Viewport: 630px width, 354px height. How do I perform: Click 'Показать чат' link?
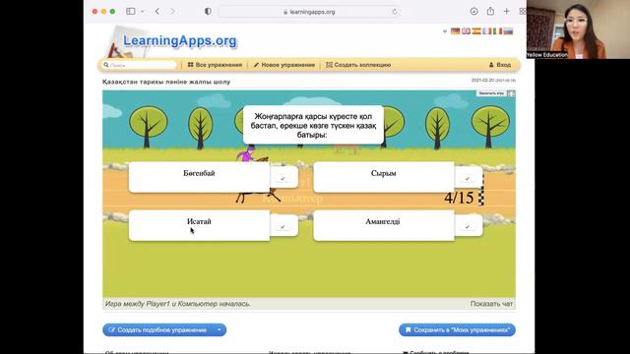click(491, 304)
